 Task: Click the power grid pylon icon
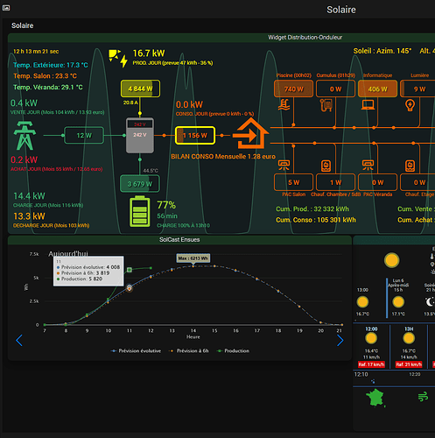[x=25, y=136]
